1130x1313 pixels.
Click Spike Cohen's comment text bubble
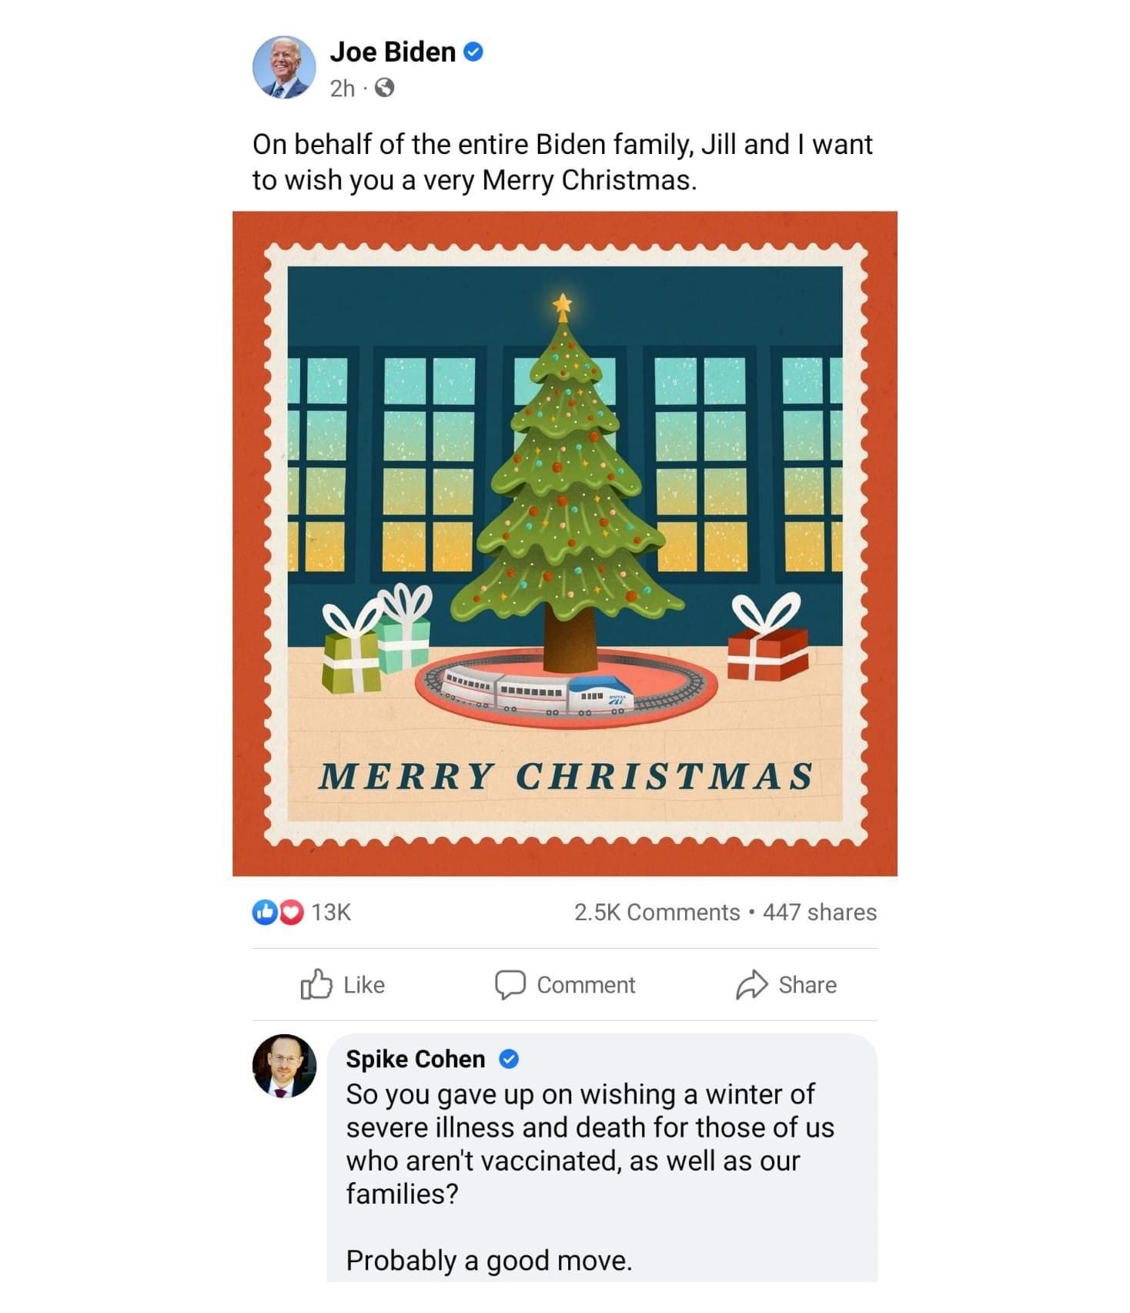[602, 1159]
